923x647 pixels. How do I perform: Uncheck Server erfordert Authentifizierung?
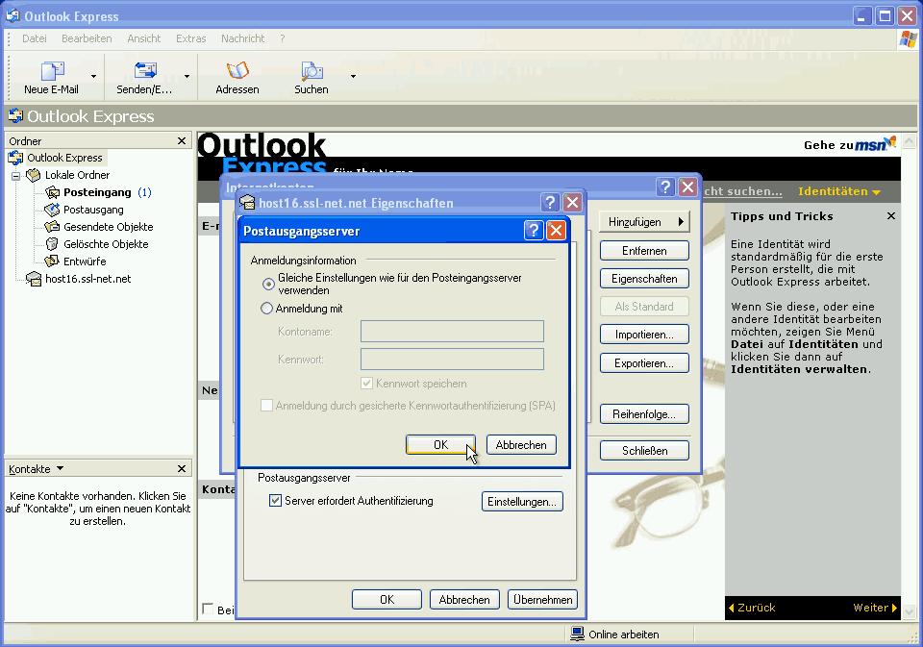coord(276,501)
